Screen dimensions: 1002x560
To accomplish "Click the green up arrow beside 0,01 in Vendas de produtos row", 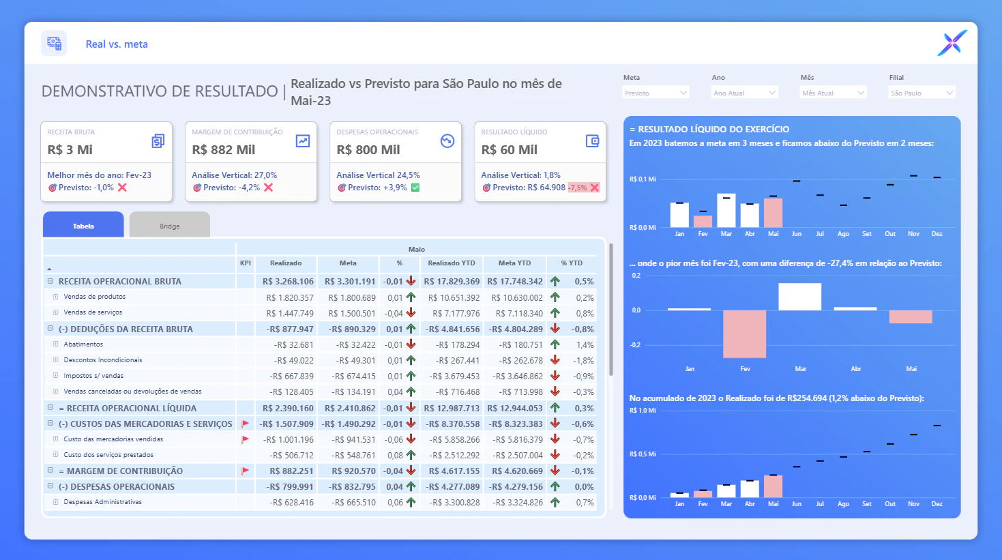I will point(411,297).
